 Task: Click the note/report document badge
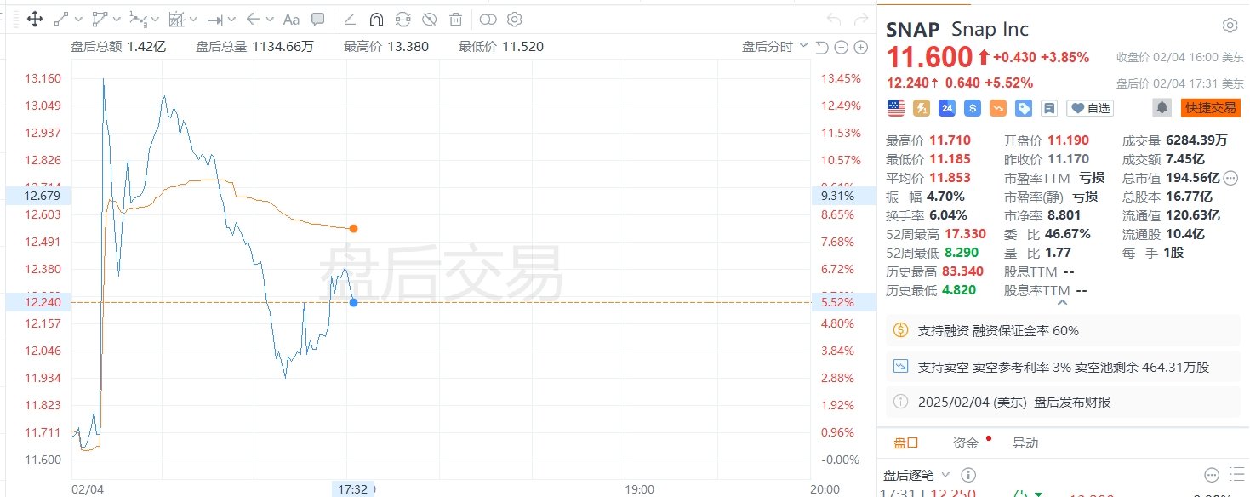pyautogui.click(x=1049, y=108)
